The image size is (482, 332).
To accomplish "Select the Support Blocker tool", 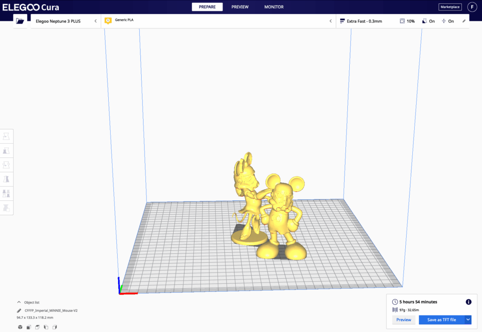I will point(7,207).
